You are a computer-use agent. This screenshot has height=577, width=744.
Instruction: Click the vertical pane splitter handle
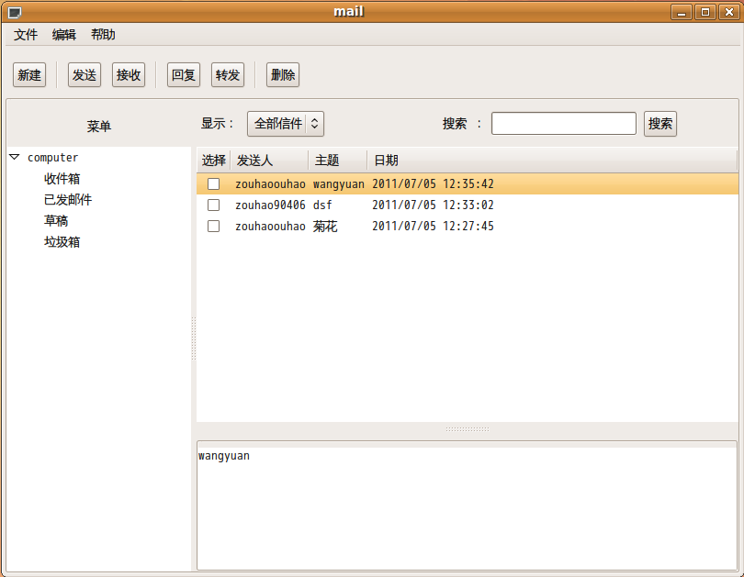point(194,338)
